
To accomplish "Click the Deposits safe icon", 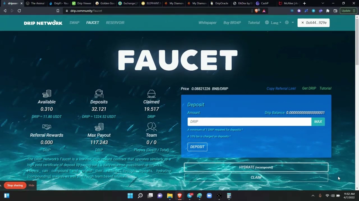I will point(99,94).
